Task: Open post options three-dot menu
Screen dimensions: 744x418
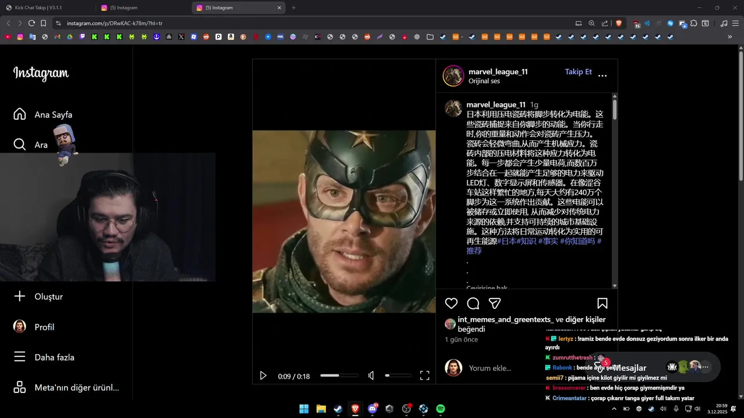Action: (602, 75)
